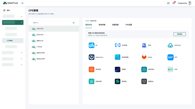This screenshot has width=195, height=109.
Task: Open the 密码管理器 lock icon
Action: [118, 57]
